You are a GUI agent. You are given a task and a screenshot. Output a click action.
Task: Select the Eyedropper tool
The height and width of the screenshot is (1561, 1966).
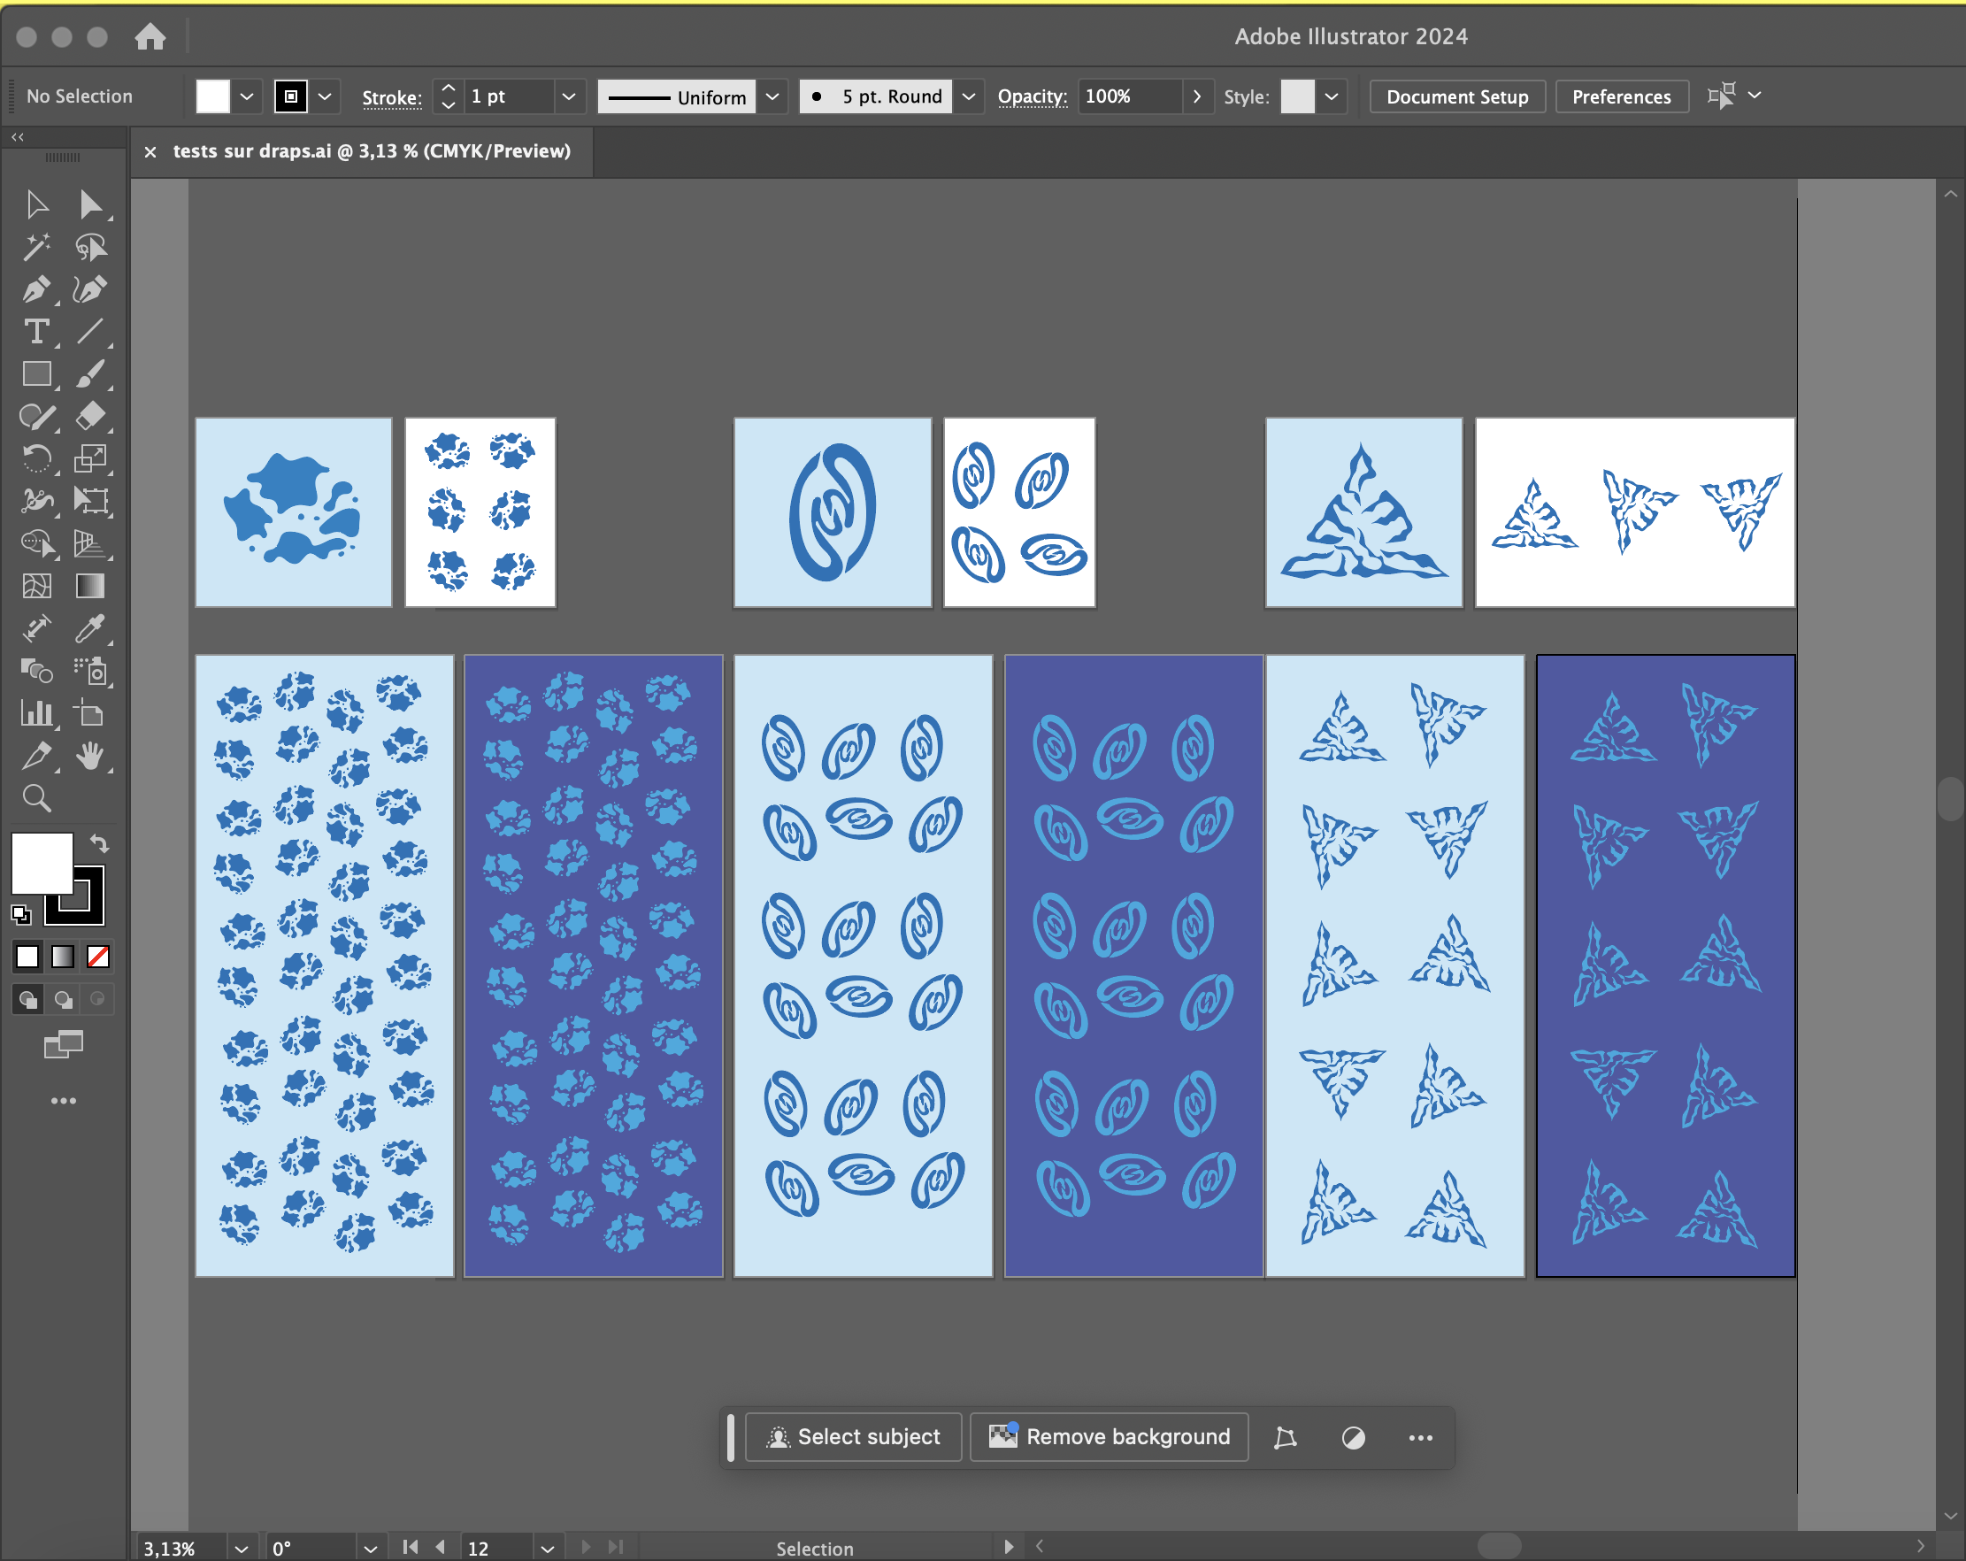89,628
